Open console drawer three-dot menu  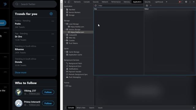65,108
